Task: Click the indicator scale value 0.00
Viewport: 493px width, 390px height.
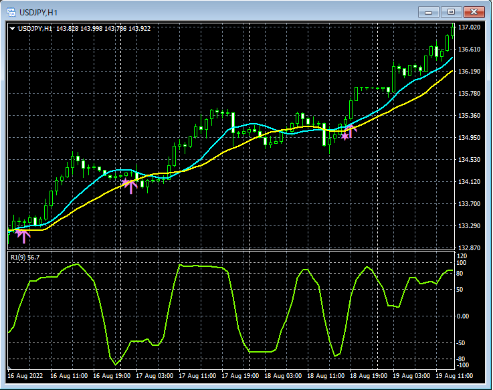Action: [x=463, y=316]
